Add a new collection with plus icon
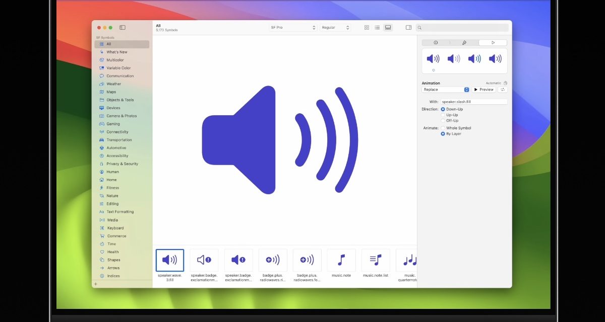 [x=96, y=284]
